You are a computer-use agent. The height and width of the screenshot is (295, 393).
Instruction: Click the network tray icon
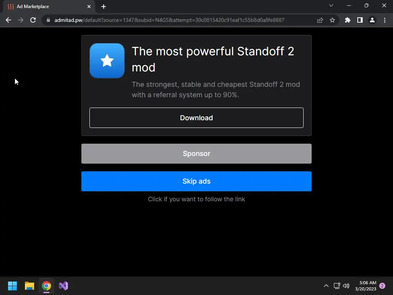pos(337,286)
